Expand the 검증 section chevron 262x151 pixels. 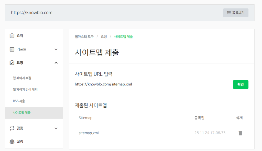[x=56, y=128]
